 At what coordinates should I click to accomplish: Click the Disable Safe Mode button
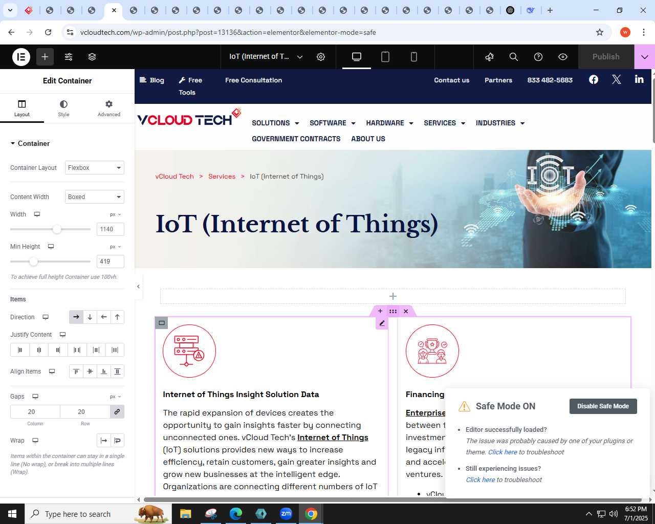pos(603,406)
